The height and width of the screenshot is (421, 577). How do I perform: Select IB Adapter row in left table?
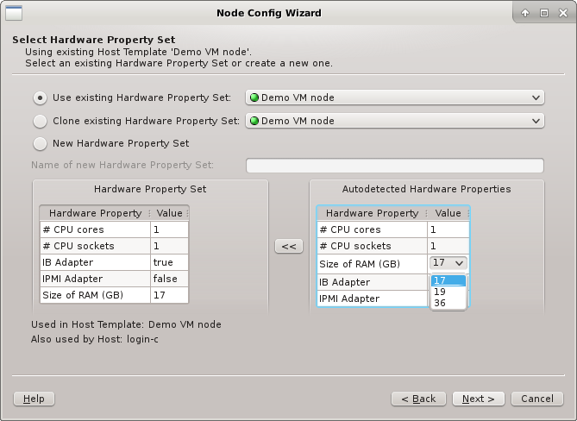coord(114,262)
